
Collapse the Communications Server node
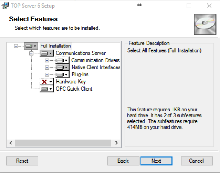tap(31, 53)
